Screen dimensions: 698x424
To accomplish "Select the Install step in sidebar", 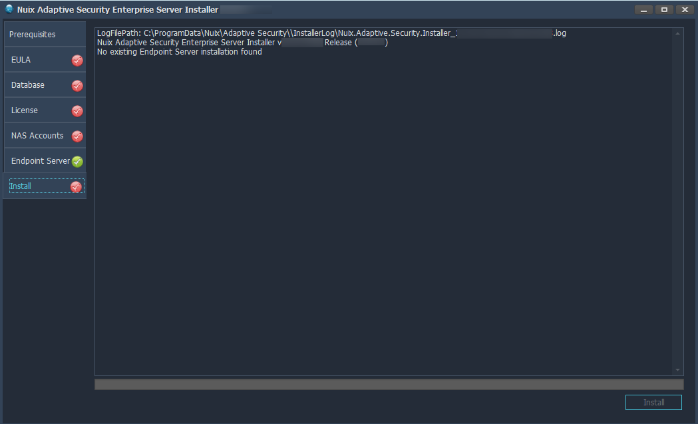I will [x=45, y=186].
